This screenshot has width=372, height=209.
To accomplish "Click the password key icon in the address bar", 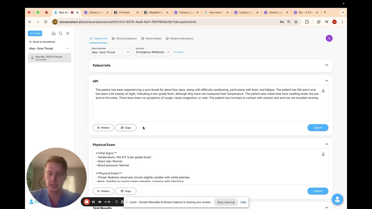I will (x=282, y=22).
